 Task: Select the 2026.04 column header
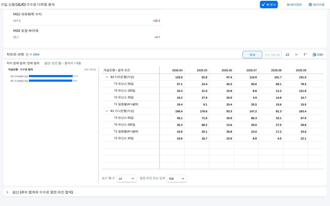[x=172, y=70]
